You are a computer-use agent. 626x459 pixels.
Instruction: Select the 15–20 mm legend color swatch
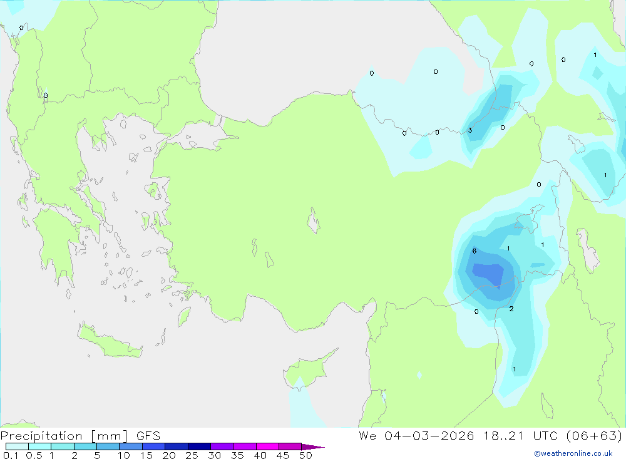point(154,446)
